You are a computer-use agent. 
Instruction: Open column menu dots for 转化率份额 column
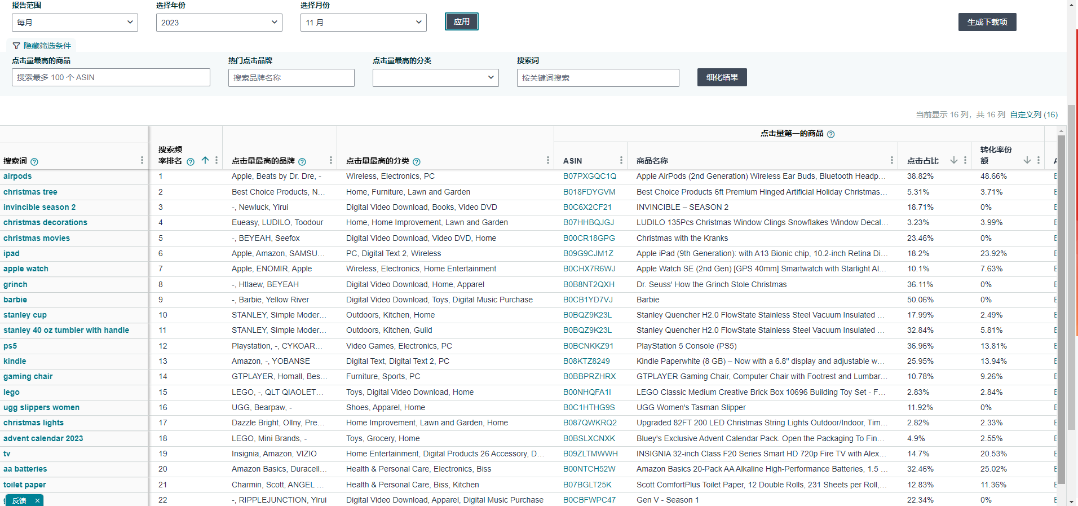coord(1039,161)
